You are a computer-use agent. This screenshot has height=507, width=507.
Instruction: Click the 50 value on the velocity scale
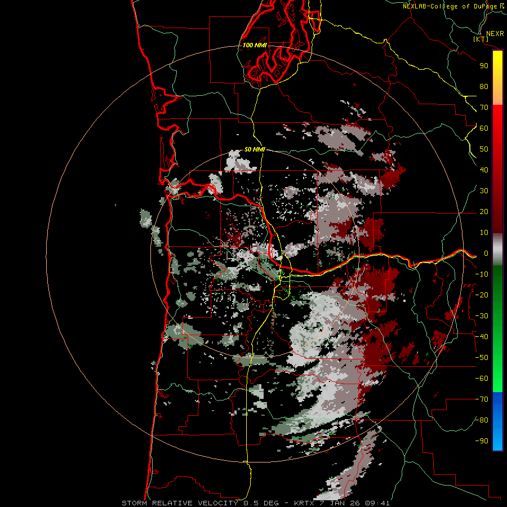coord(484,149)
